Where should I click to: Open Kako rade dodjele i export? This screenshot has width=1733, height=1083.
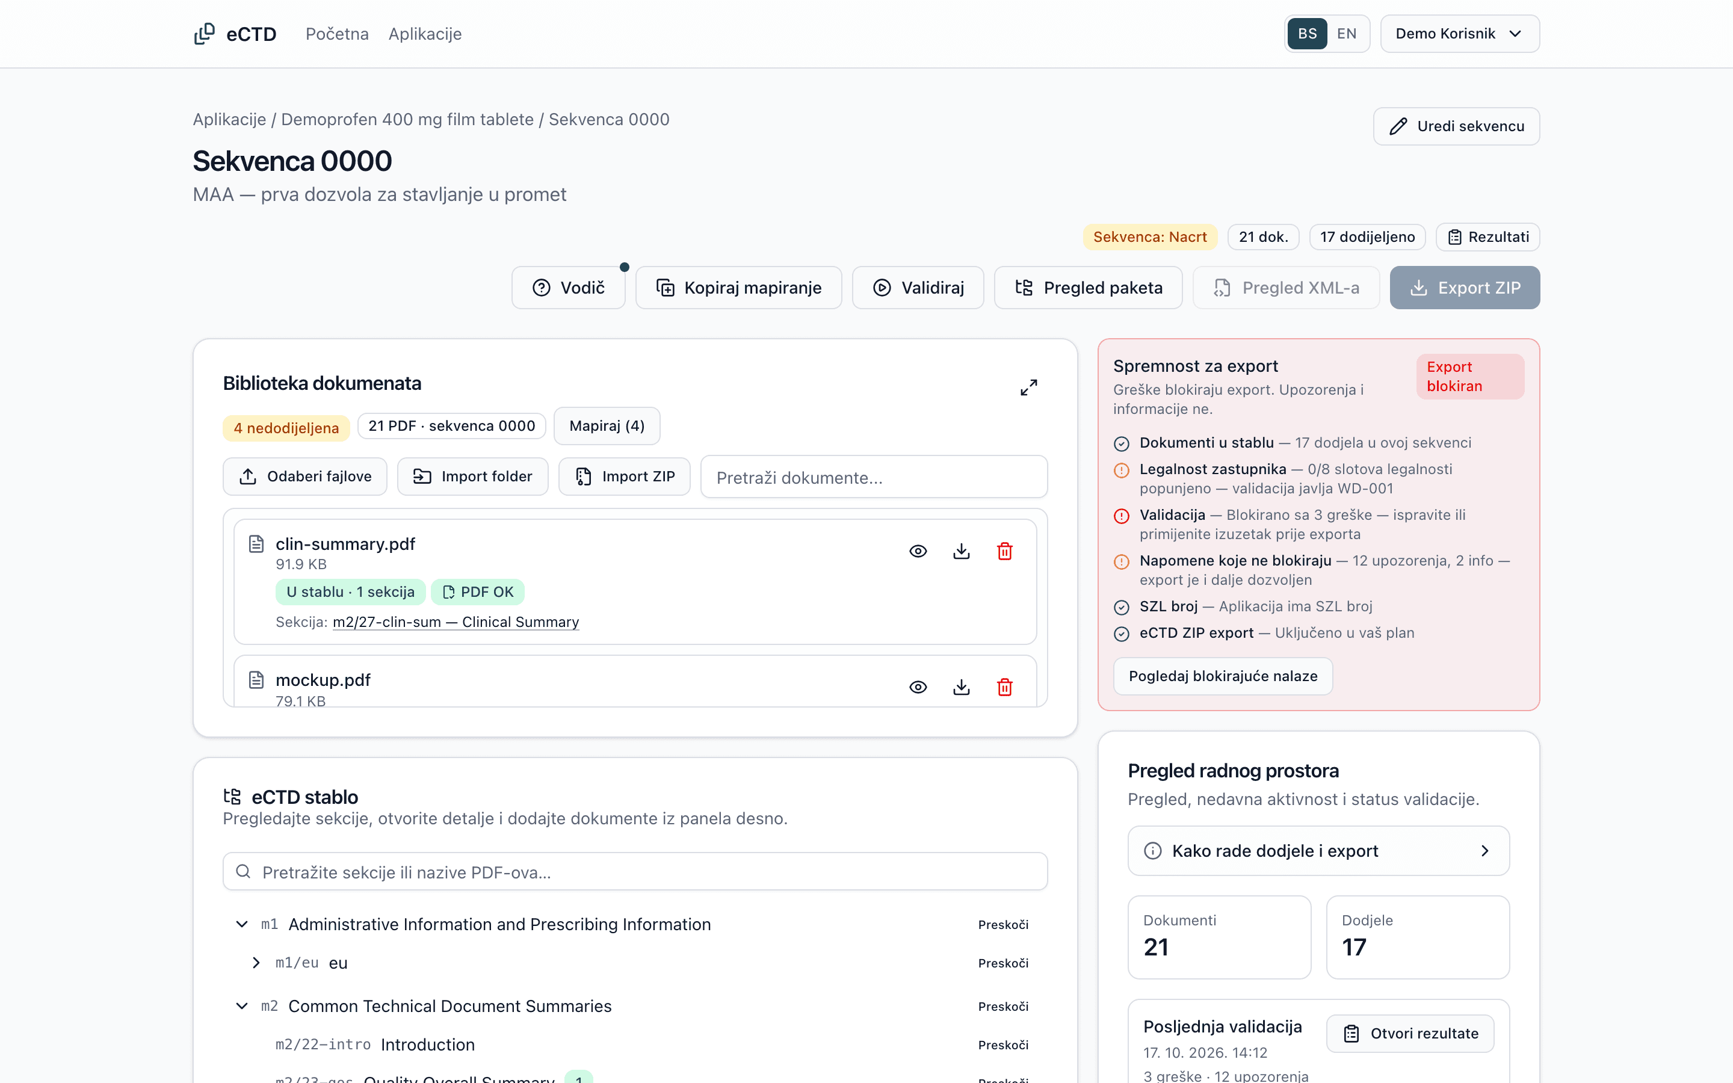[x=1318, y=851]
